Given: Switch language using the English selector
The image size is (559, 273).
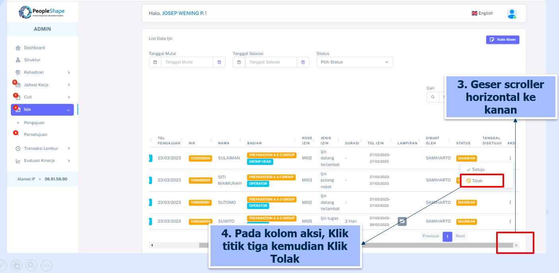Looking at the screenshot, I should tap(482, 14).
